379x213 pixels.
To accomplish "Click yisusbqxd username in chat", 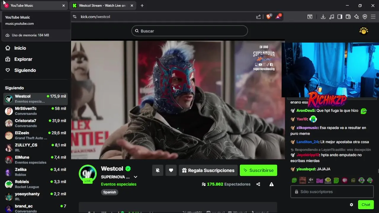I will point(306,169).
